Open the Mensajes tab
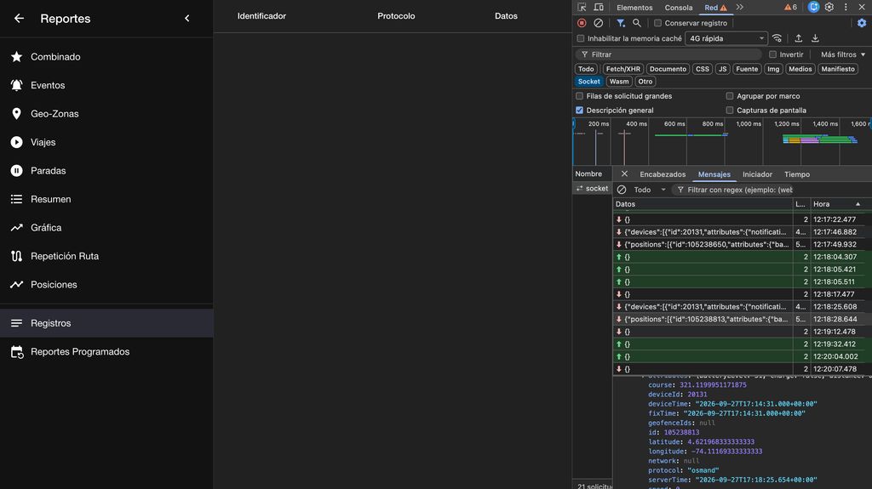 click(714, 174)
